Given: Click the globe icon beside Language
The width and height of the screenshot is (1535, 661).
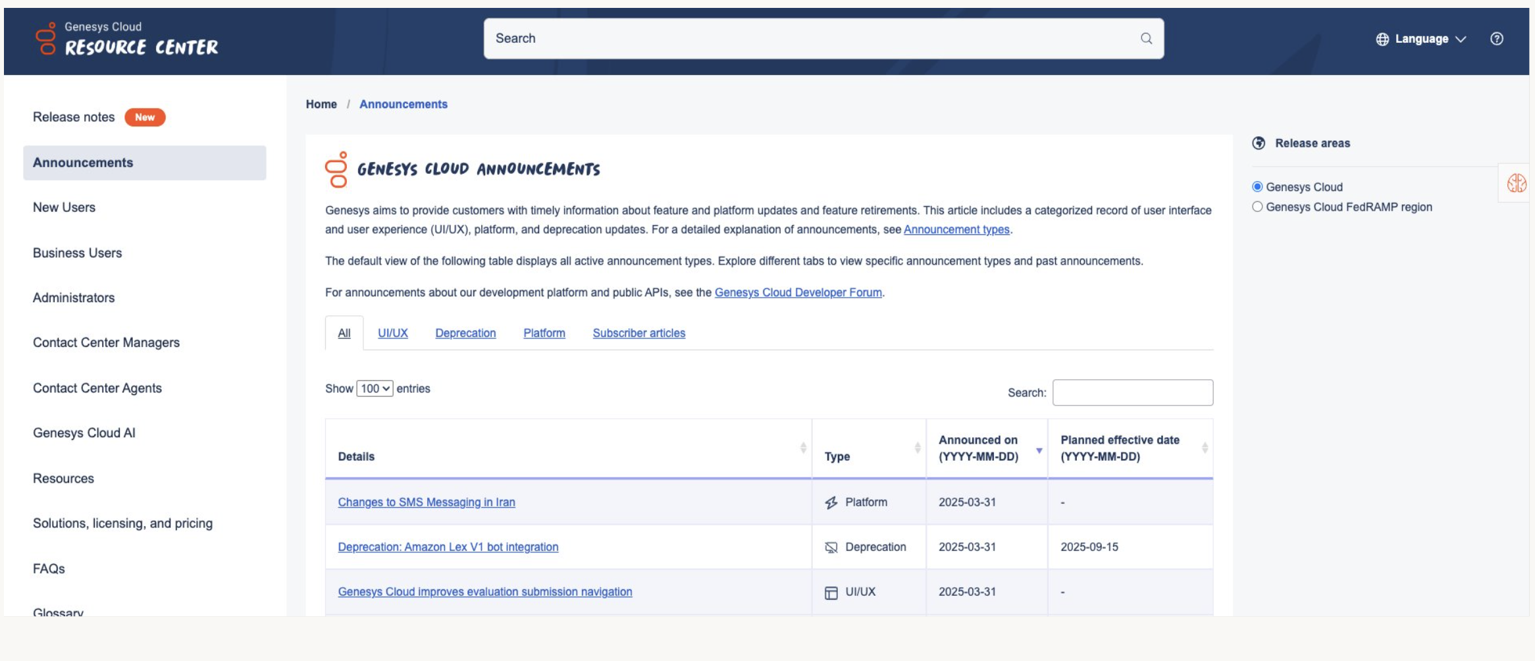Looking at the screenshot, I should click(x=1382, y=40).
